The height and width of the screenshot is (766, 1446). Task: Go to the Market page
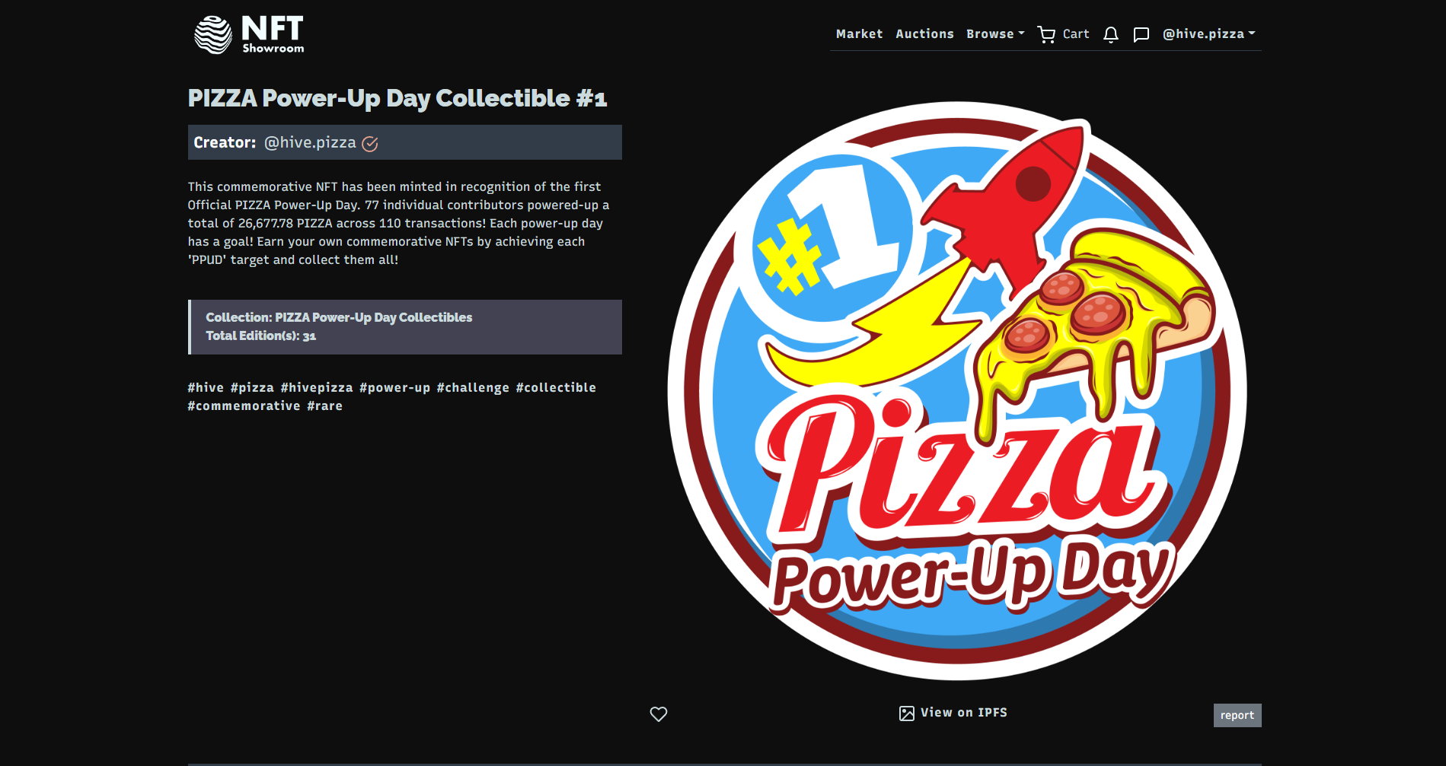859,34
